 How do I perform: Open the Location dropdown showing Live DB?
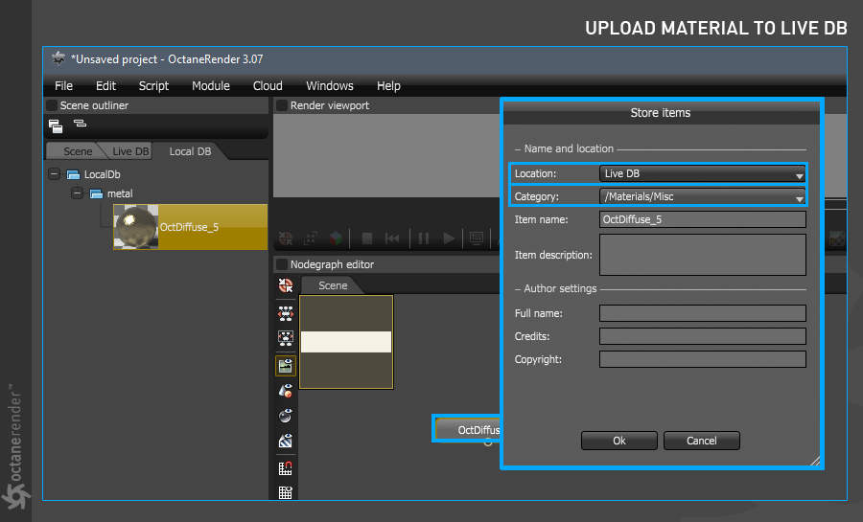click(702, 173)
